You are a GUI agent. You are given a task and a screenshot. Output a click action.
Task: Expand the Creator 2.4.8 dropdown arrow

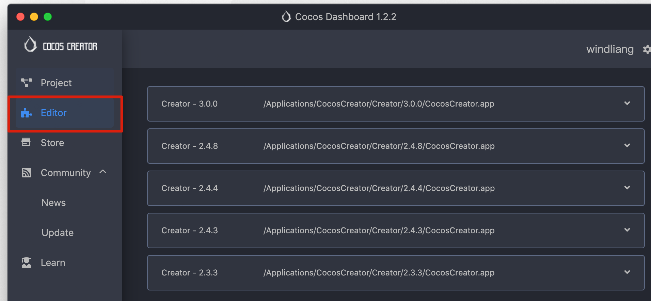tap(627, 145)
